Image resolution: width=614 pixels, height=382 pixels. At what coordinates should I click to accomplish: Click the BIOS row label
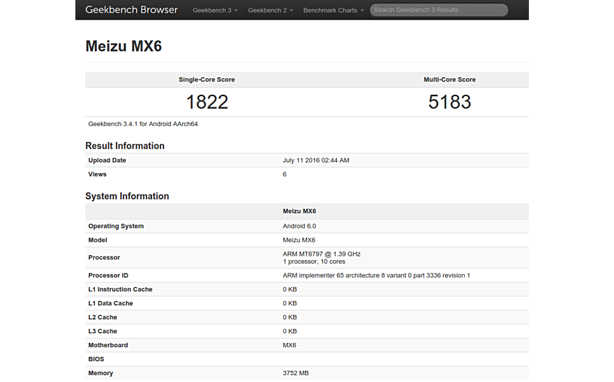coord(96,359)
